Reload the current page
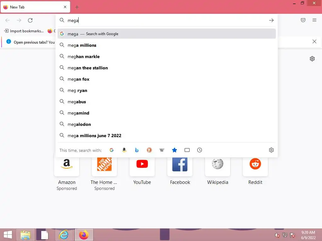 pyautogui.click(x=30, y=20)
